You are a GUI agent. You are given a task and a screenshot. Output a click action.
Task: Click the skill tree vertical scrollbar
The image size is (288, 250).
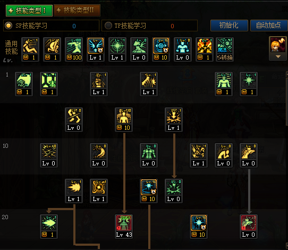click(x=287, y=160)
